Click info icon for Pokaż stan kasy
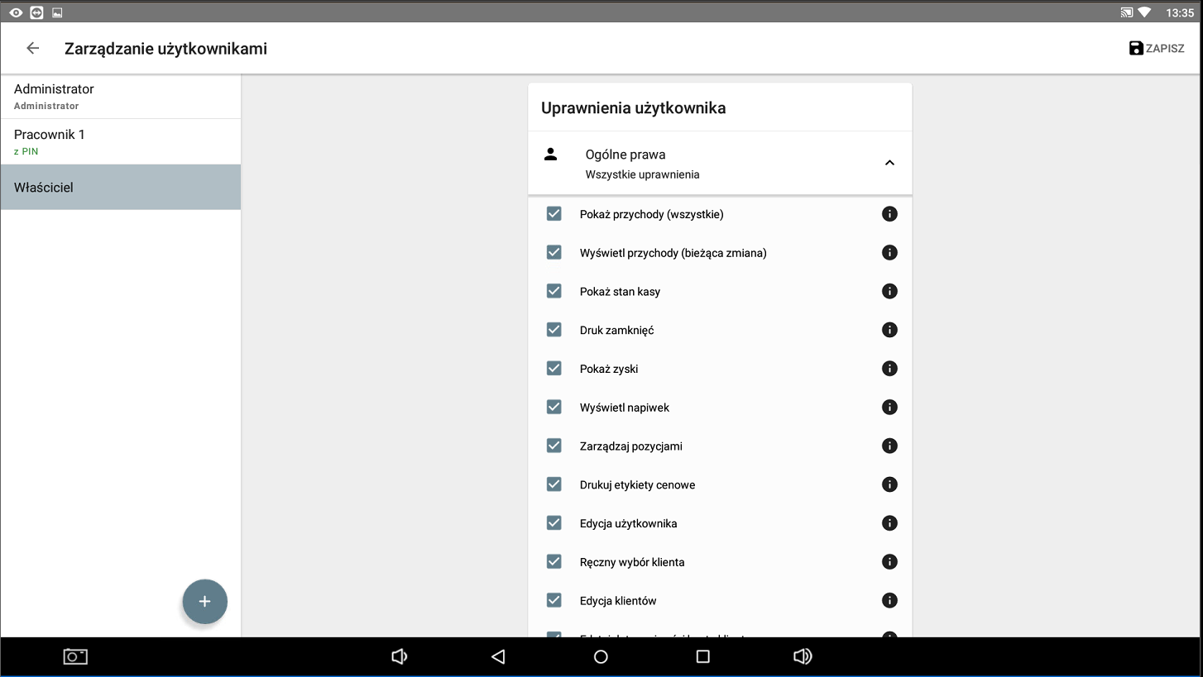Image resolution: width=1203 pixels, height=677 pixels. pyautogui.click(x=889, y=291)
